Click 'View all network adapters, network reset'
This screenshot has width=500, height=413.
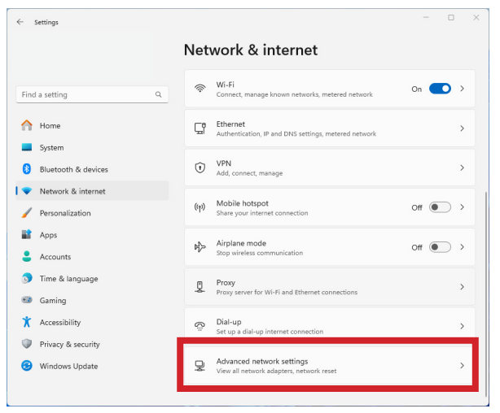click(277, 371)
